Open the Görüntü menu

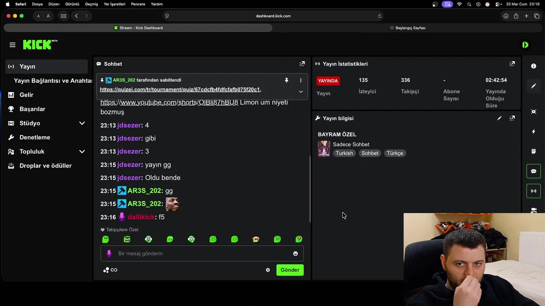coord(72,4)
